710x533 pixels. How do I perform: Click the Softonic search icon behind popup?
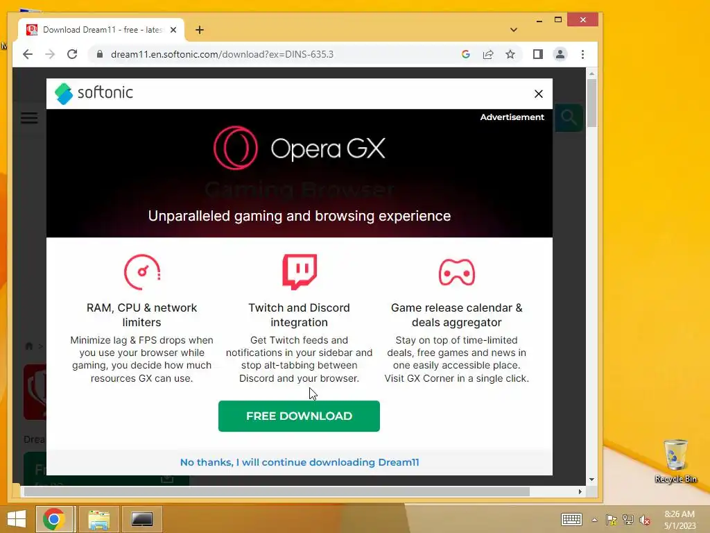(569, 118)
